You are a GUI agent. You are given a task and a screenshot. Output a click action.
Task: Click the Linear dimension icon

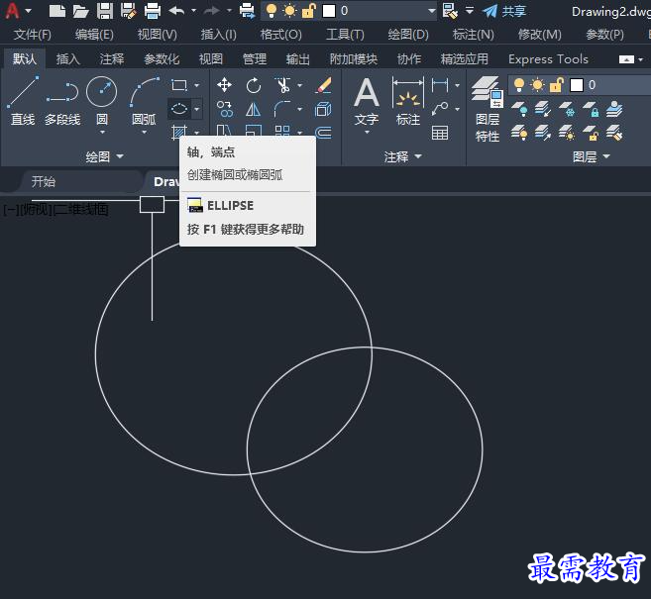(440, 85)
